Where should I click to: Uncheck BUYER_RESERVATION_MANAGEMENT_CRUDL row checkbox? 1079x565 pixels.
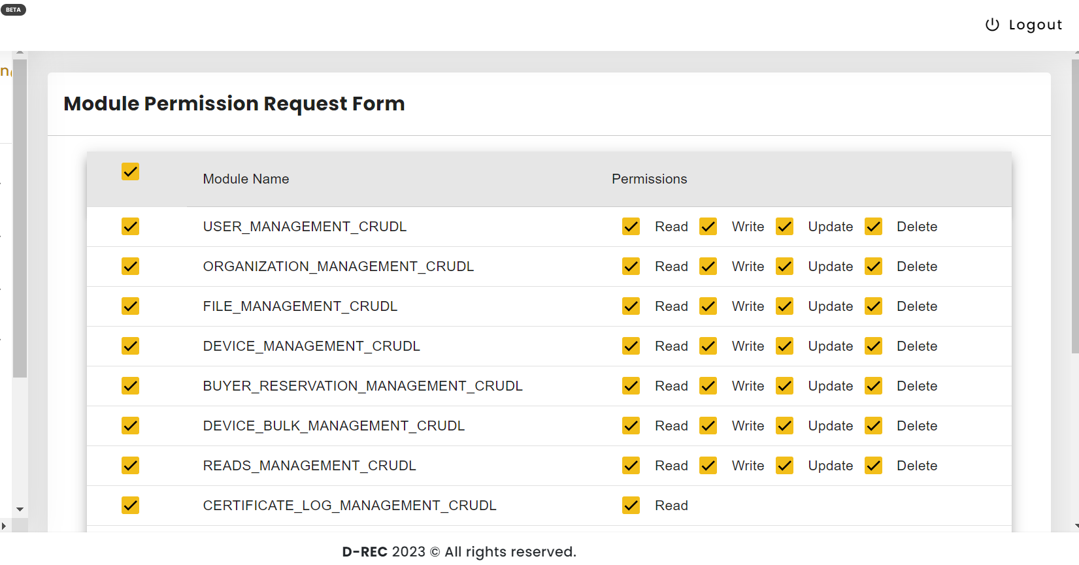pyautogui.click(x=130, y=386)
